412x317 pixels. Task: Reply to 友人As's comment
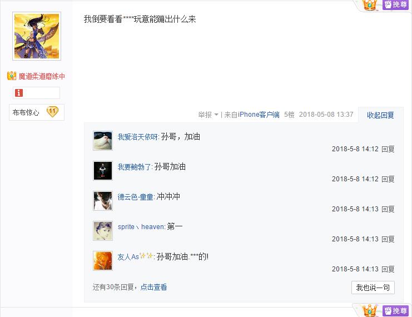(388, 269)
